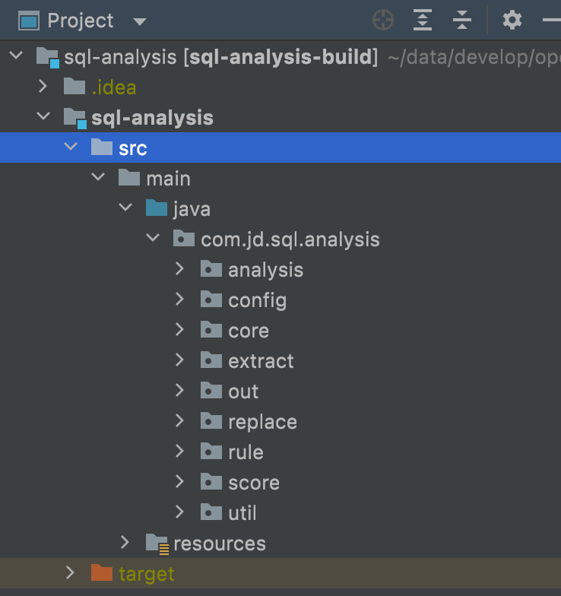561x596 pixels.
Task: Click the blue java source folder icon
Action: point(157,208)
